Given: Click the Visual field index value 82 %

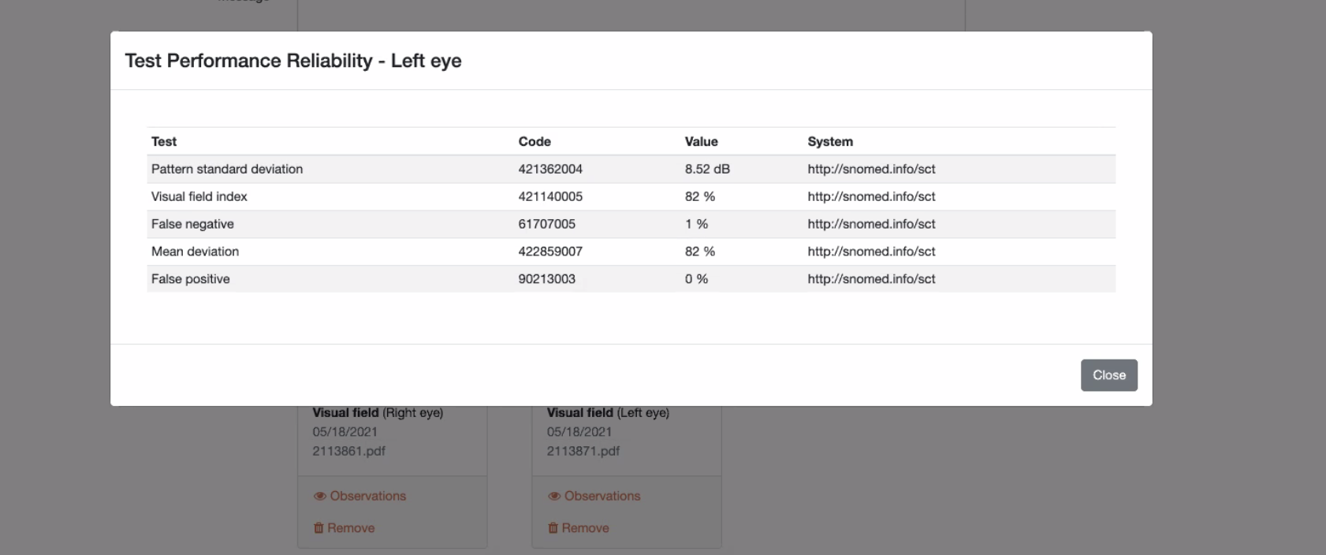Looking at the screenshot, I should tap(700, 196).
